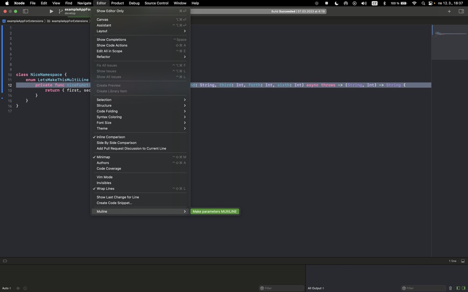
Task: Click the Now Playing menu bar icon
Action: tap(354, 3)
